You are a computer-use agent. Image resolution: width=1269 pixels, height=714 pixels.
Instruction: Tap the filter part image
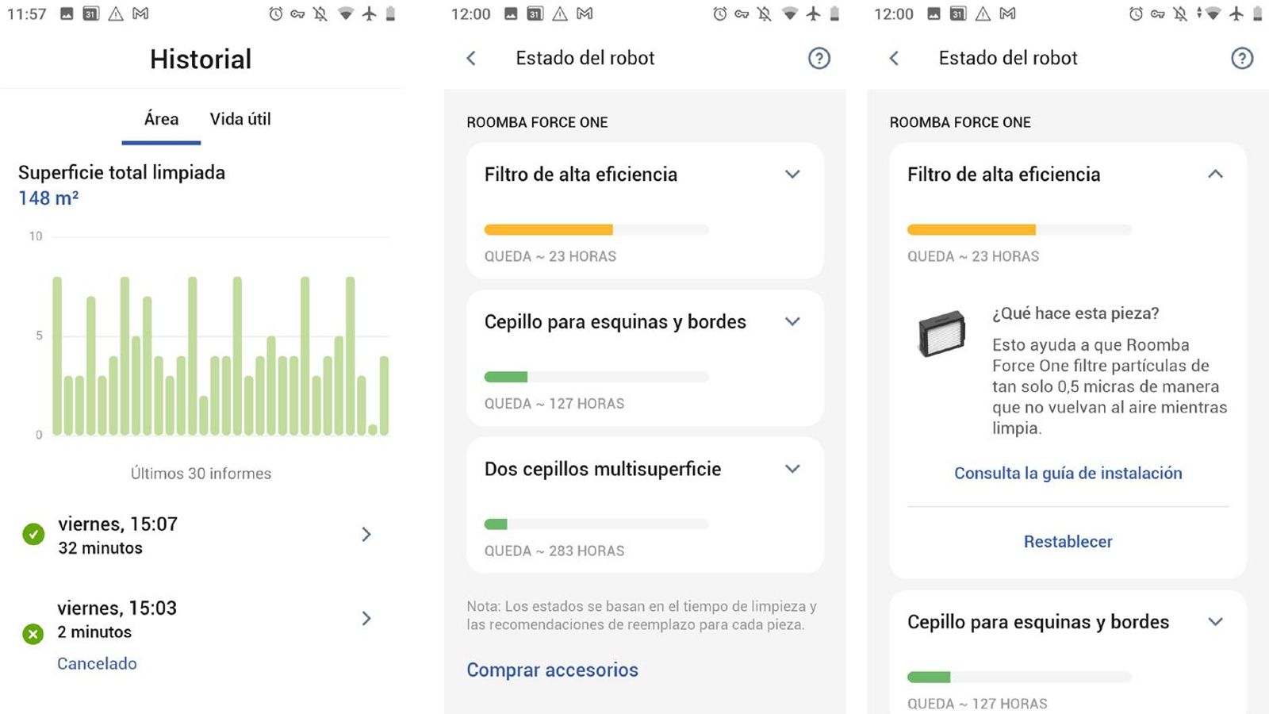[x=941, y=335]
